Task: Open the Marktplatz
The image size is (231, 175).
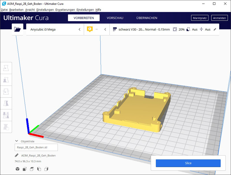Action: (200, 18)
